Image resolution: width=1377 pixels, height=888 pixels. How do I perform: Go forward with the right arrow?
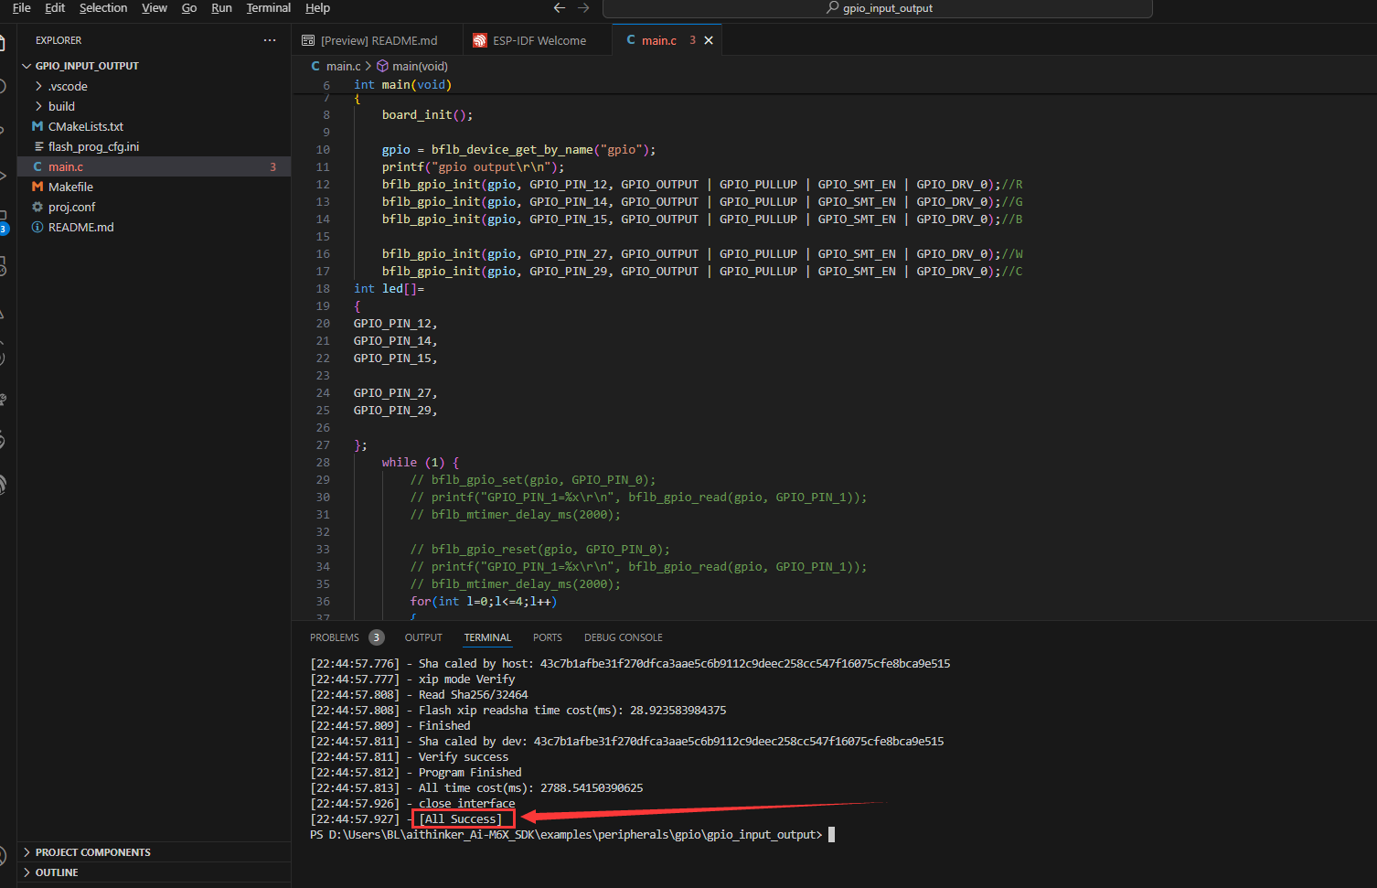tap(583, 7)
